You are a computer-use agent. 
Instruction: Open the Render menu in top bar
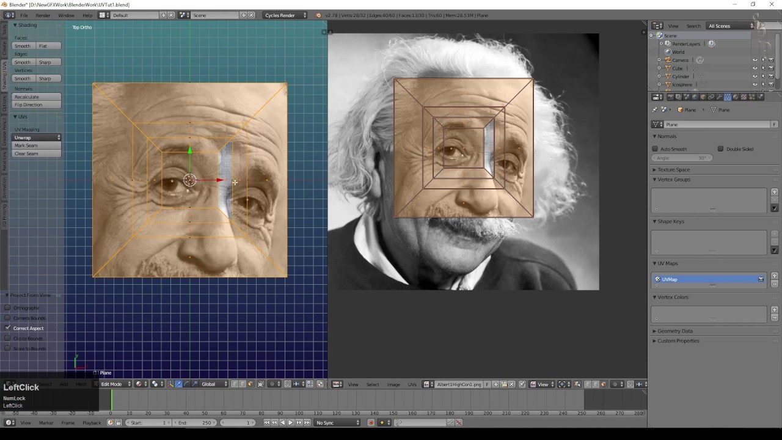43,15
